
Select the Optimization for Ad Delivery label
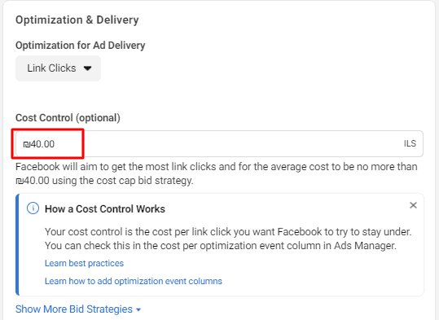pyautogui.click(x=81, y=46)
